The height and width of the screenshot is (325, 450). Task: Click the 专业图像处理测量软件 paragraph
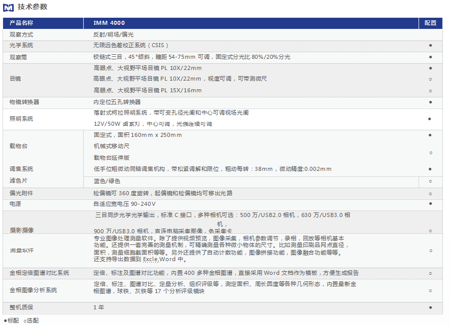click(221, 249)
